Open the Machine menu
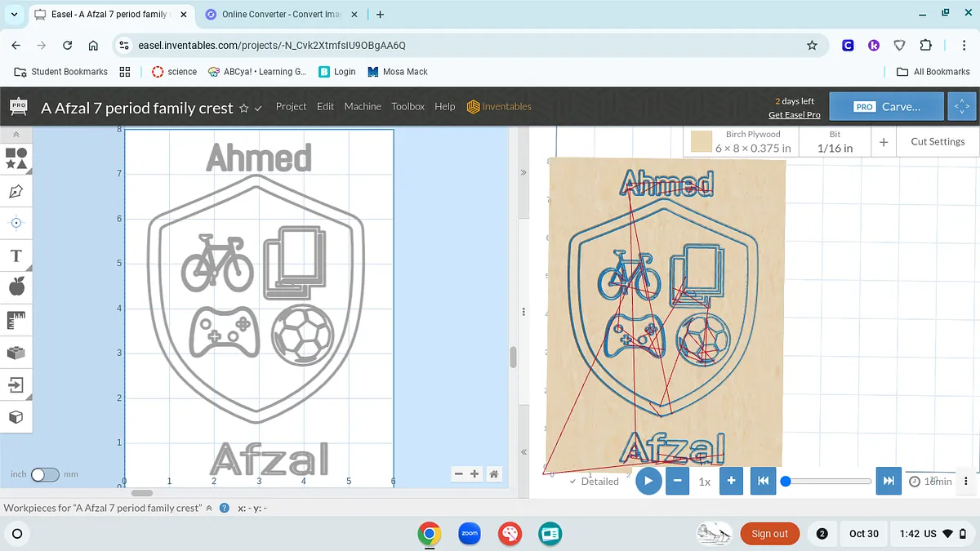Screen dimensions: 980x551 (363, 107)
